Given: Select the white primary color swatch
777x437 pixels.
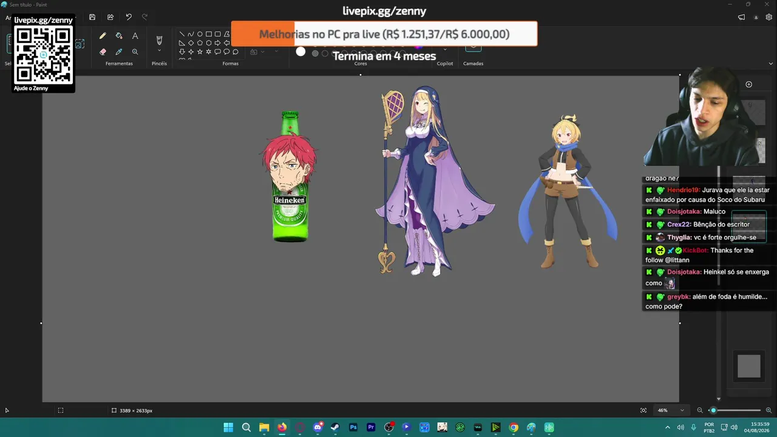Looking at the screenshot, I should point(300,52).
